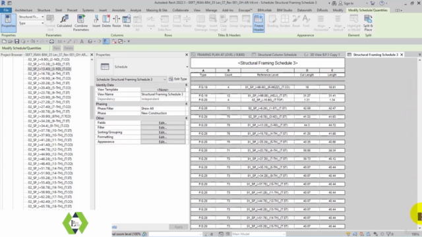Screen dimensions: 422x237
Task: Click the Insert Image tool
Action: pos(213,23)
